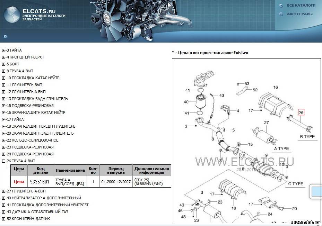Click the ТРУБА А-ВЫП,СОЕД ,[ЕА] name cell
Screen dimensions: 322x226
pos(70,182)
